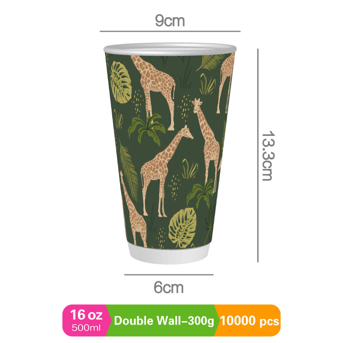This screenshot has height=343, width=343.
Task: Click the bottom monstera leaf near base
Action: [183, 228]
